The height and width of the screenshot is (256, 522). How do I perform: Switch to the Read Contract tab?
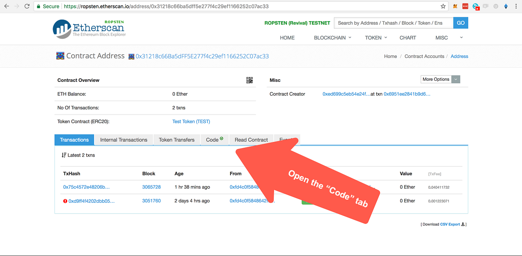[x=251, y=140]
